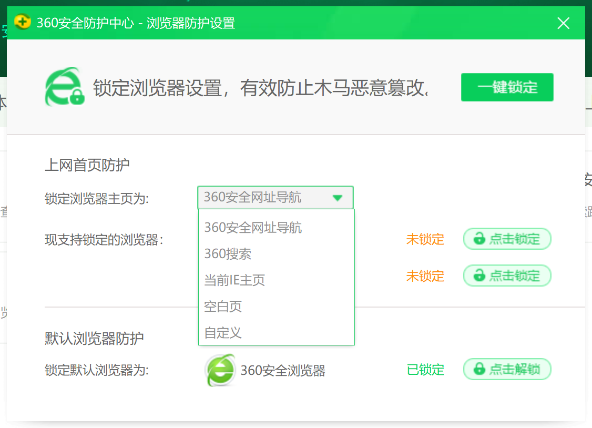592x428 pixels.
Task: Click the 上网首页防护 section heading
Action: click(x=87, y=165)
